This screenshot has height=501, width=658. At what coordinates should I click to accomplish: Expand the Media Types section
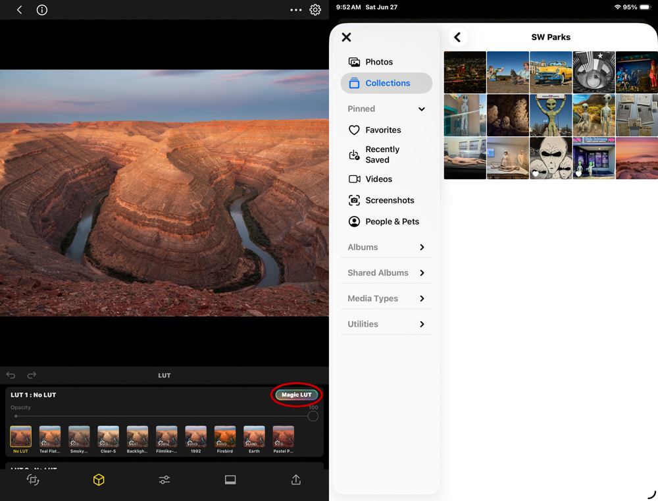tap(386, 299)
